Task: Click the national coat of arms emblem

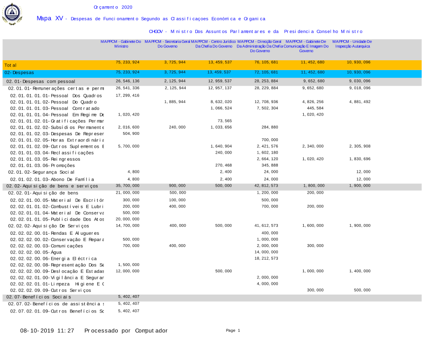Action: pyautogui.click(x=12, y=14)
